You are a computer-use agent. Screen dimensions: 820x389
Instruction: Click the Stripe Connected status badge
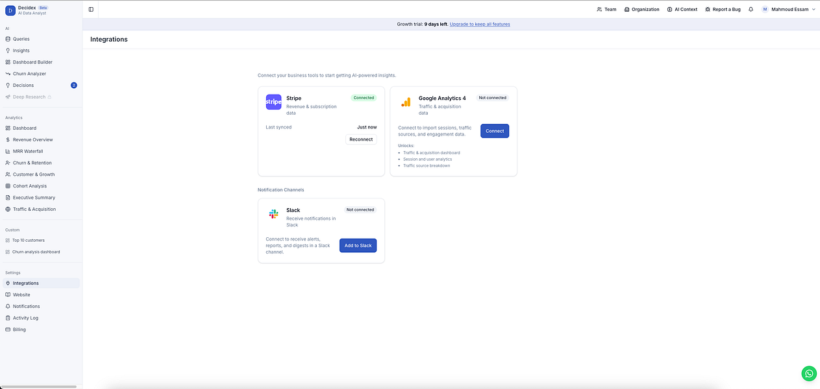click(x=364, y=98)
